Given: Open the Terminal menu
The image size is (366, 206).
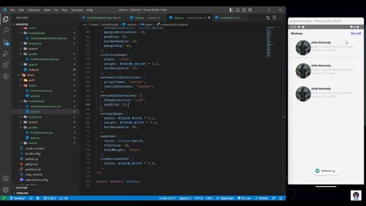Looking at the screenshot, I should point(77,10).
